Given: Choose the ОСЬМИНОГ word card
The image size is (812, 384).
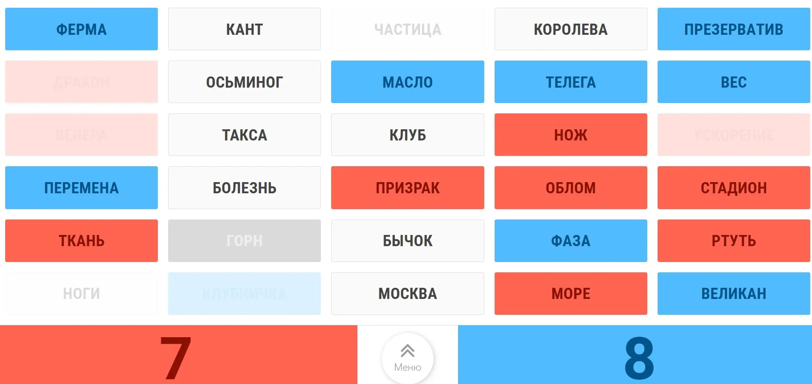Looking at the screenshot, I should click(244, 82).
